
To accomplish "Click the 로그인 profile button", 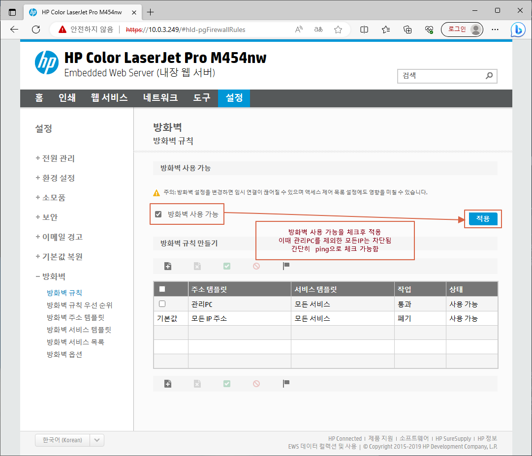I will point(462,30).
